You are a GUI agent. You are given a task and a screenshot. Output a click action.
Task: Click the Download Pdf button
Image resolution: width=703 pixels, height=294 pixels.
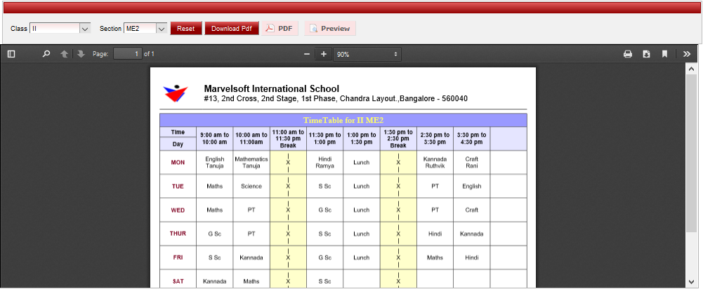pos(231,29)
